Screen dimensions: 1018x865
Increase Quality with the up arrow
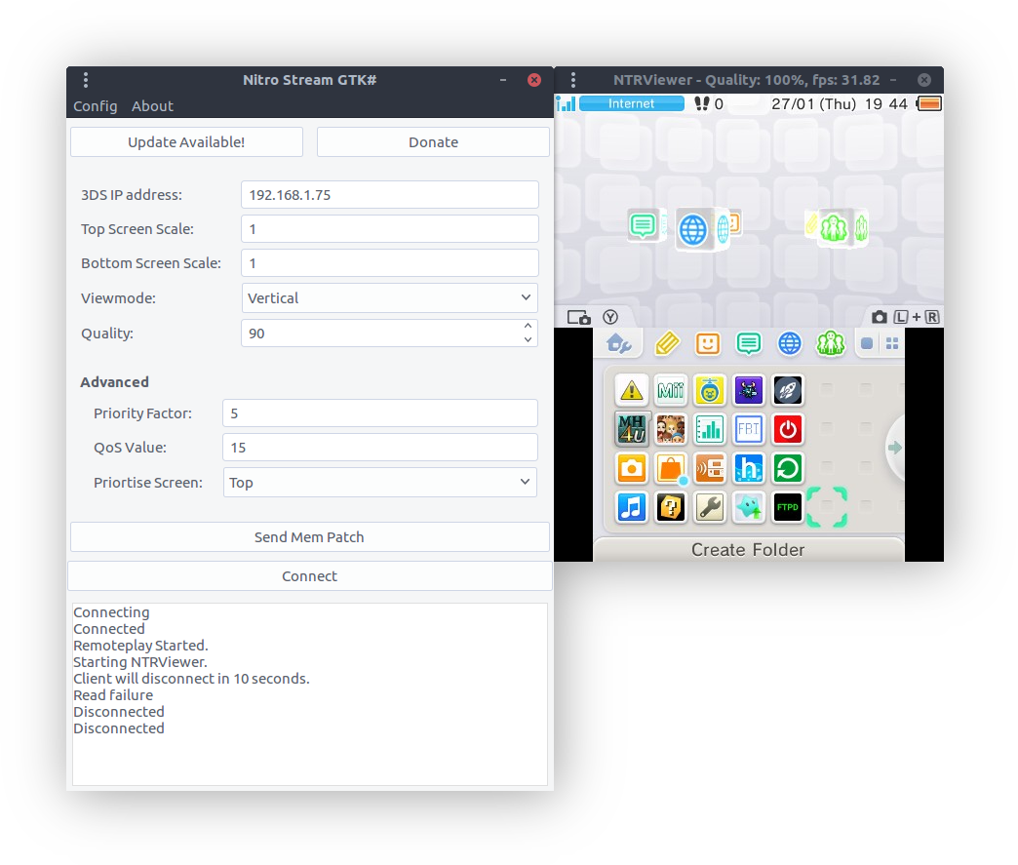528,326
